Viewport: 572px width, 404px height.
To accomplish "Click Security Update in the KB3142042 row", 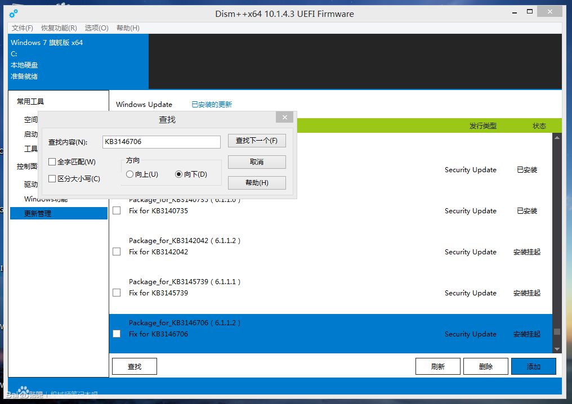I will coord(471,252).
